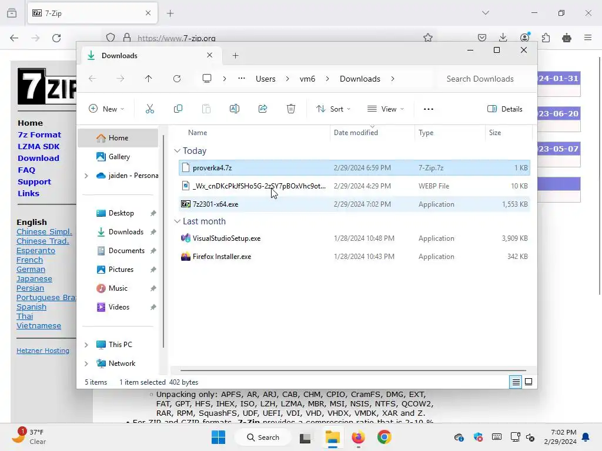Click the Download link on 7-Zip page

point(38,158)
